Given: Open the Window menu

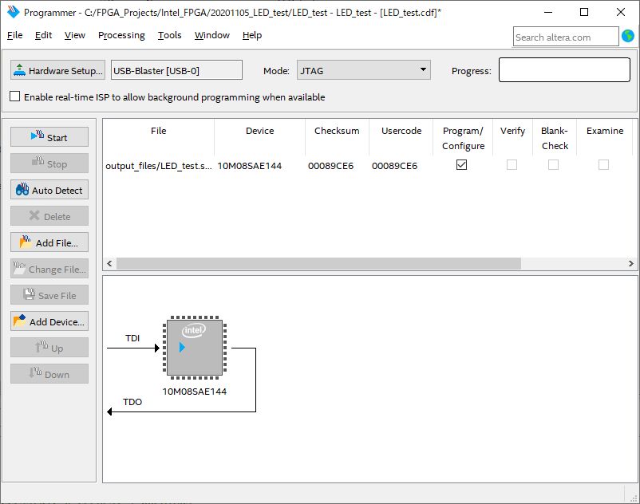Looking at the screenshot, I should pos(211,35).
